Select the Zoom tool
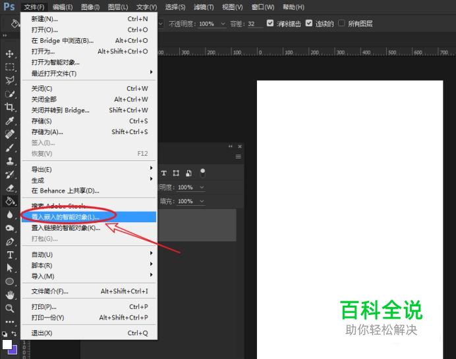Image resolution: width=456 pixels, height=359 pixels. pyautogui.click(x=10, y=308)
